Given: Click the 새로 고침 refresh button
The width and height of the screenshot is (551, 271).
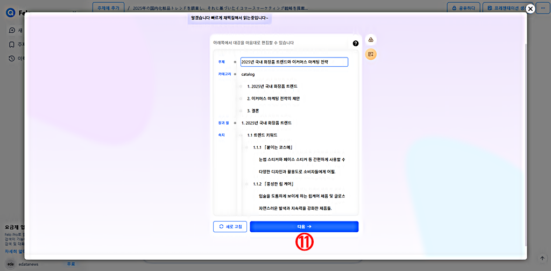Looking at the screenshot, I should coord(230,226).
